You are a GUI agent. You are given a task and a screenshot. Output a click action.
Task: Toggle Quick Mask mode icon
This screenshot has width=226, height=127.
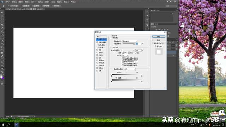click(x=2, y=81)
